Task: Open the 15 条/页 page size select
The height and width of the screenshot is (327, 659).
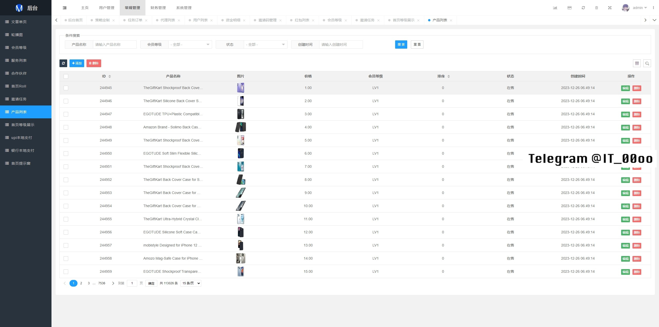Action: point(191,283)
